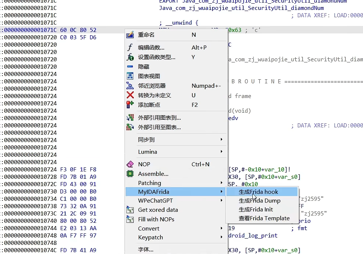The height and width of the screenshot is (254, 363).
Task: Choose 隐藏 menu entry
Action: point(176,66)
